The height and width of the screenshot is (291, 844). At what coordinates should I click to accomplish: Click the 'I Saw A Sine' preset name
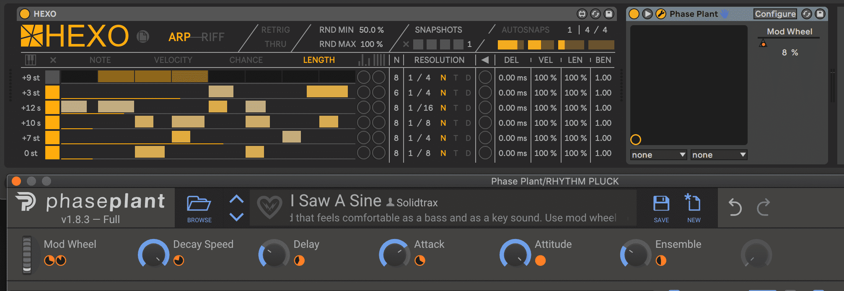click(336, 201)
